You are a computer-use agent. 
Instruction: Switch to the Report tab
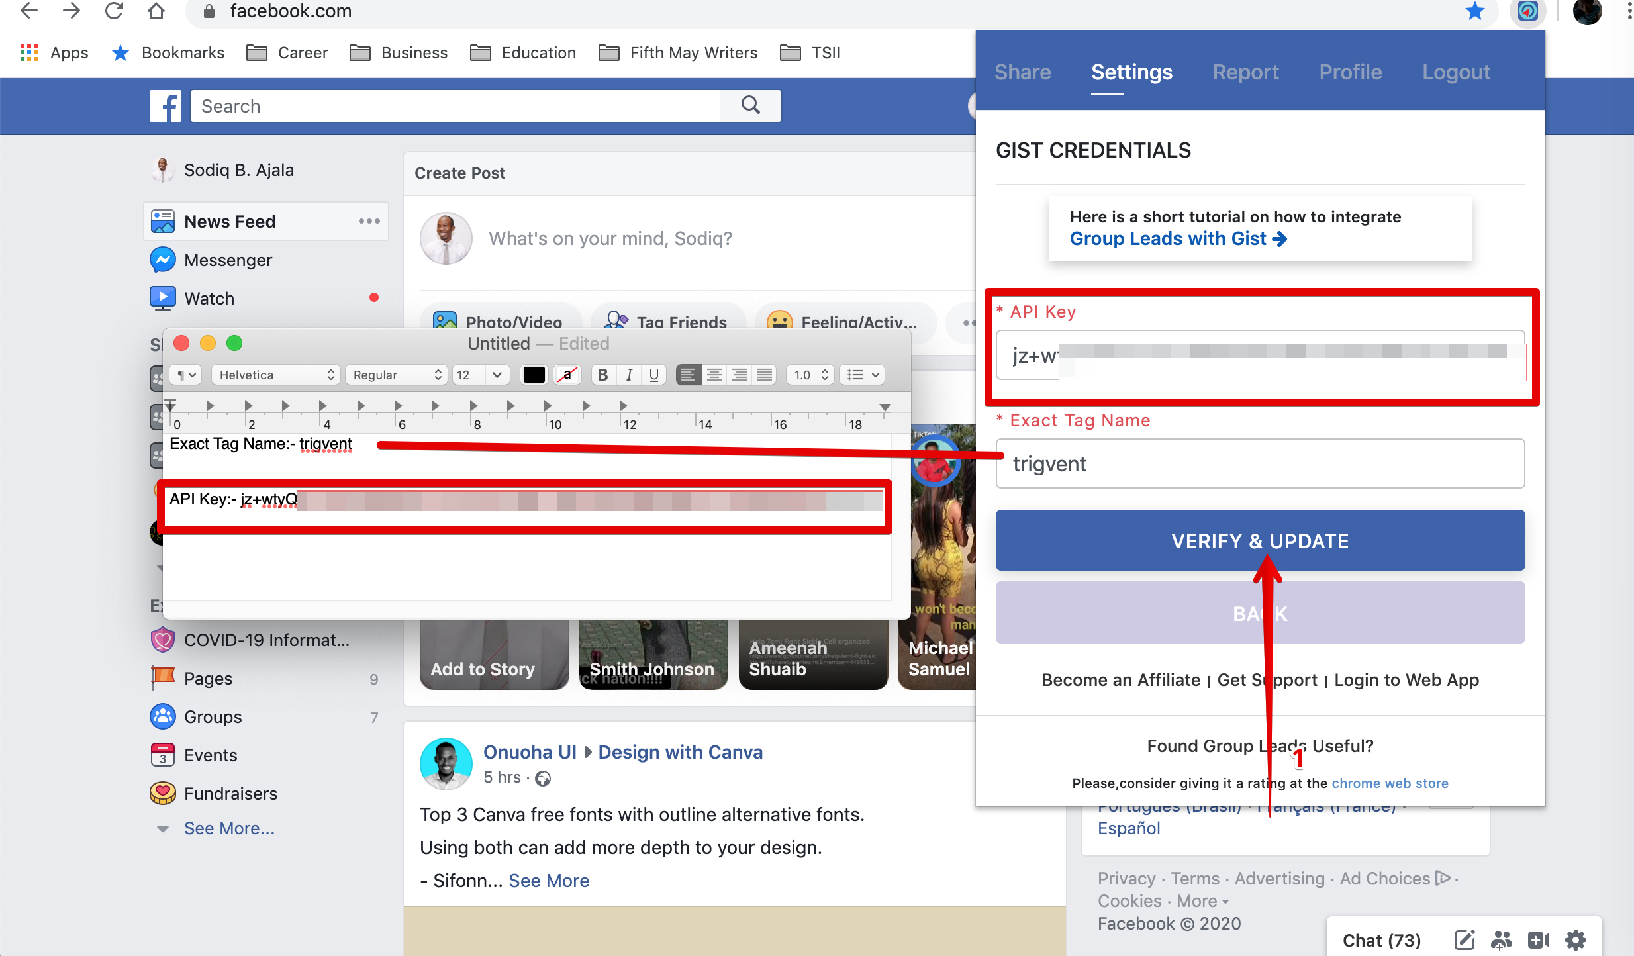[x=1245, y=72]
